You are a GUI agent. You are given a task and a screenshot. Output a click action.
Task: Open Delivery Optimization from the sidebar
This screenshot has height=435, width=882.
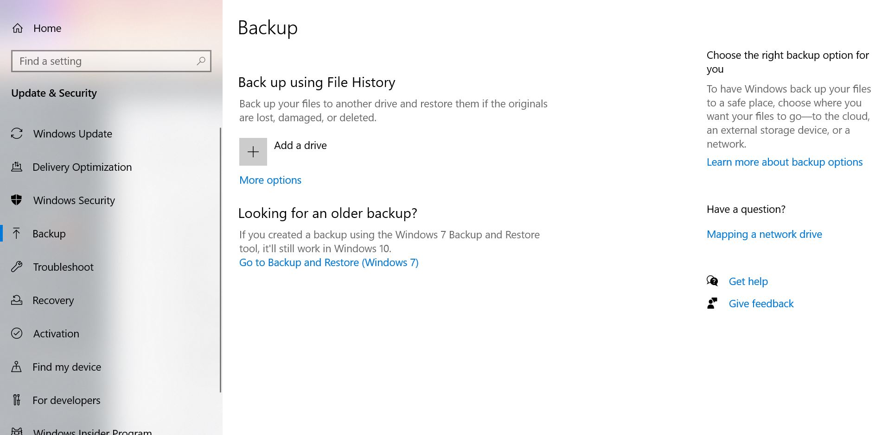(17, 167)
